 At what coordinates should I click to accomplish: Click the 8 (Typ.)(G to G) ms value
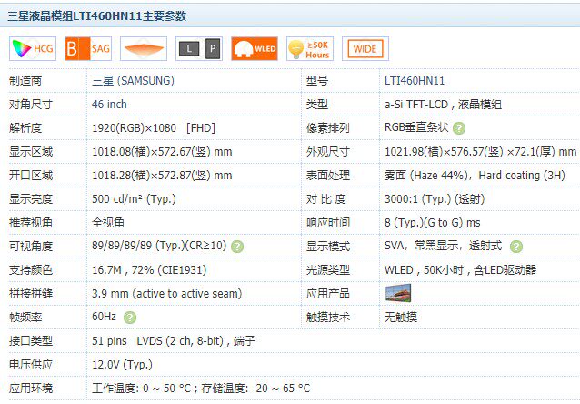433,223
